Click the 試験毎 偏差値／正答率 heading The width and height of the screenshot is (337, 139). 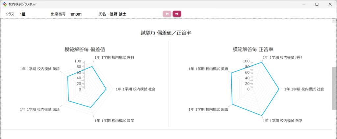pyautogui.click(x=166, y=33)
